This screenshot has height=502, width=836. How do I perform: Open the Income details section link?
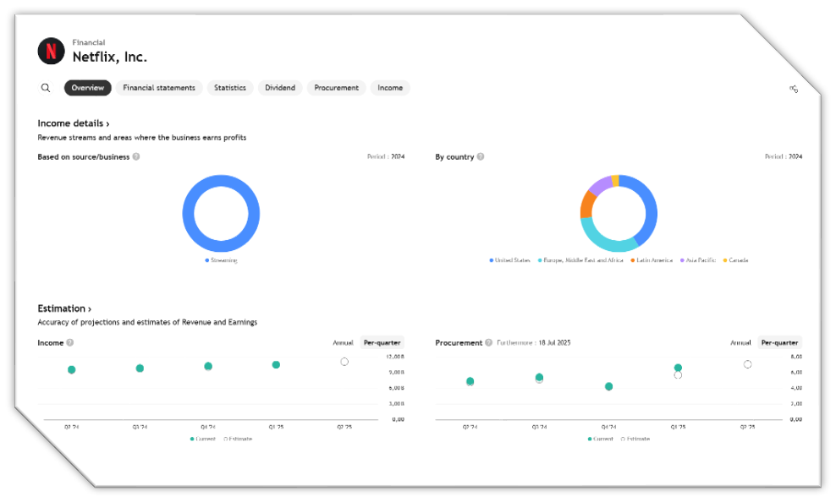coord(74,123)
